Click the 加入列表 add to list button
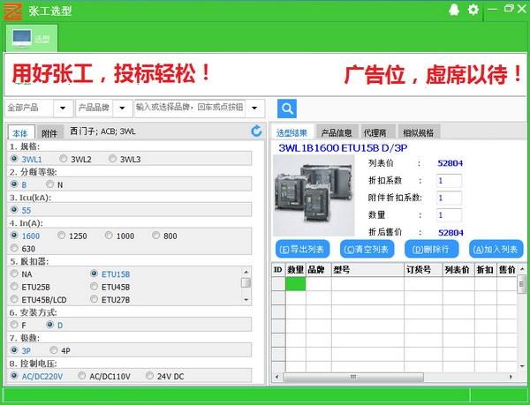 tap(496, 249)
